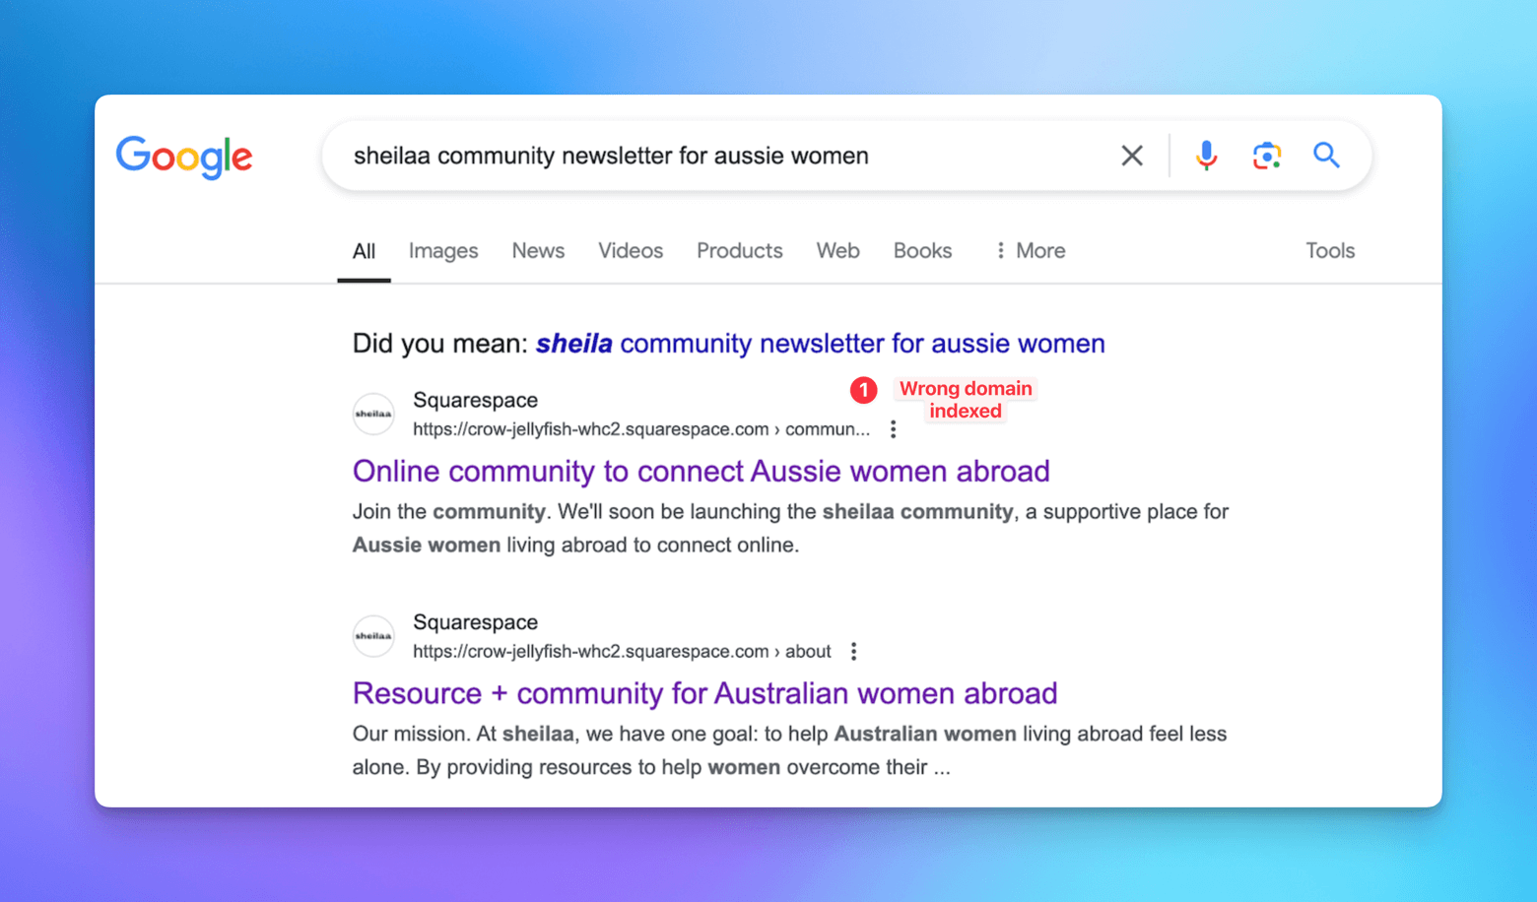Screen dimensions: 1537x902
Task: Switch to the News tab
Action: (538, 251)
